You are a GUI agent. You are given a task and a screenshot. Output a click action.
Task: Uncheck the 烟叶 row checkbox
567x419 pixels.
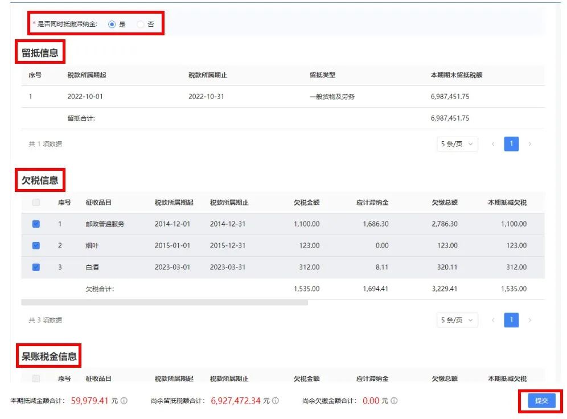36,246
